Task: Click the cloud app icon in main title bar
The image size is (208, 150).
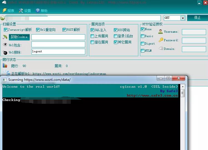Action: click(x=4, y=2)
